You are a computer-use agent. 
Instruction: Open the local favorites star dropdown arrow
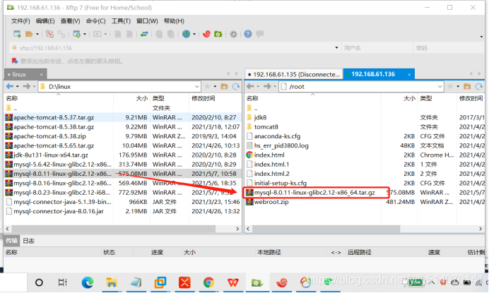(215, 86)
